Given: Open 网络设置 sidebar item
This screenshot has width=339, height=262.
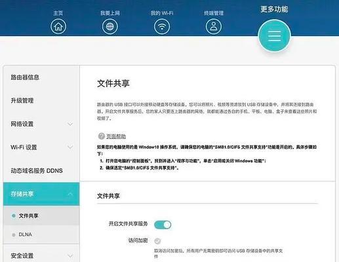Looking at the screenshot, I should pos(41,124).
